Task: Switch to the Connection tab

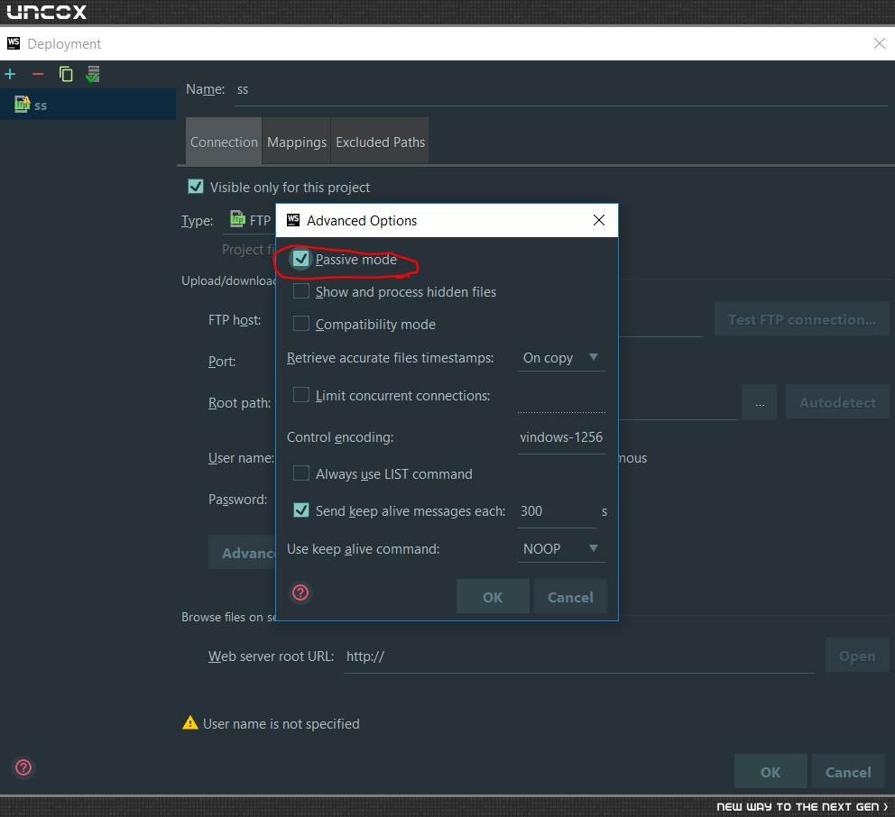Action: click(224, 142)
